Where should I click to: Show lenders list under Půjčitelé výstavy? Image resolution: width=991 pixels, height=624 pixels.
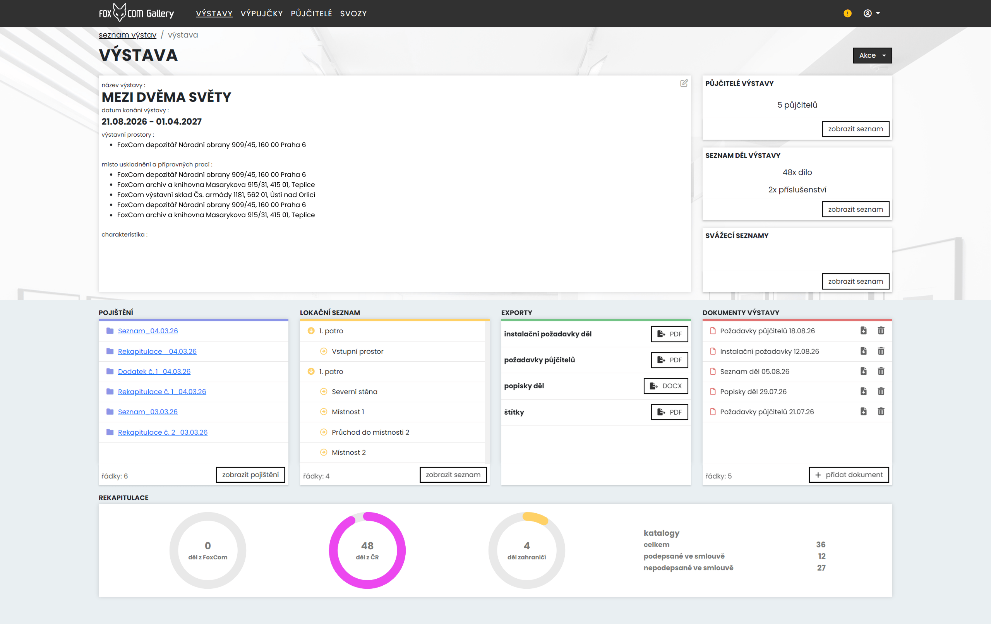pos(855,129)
